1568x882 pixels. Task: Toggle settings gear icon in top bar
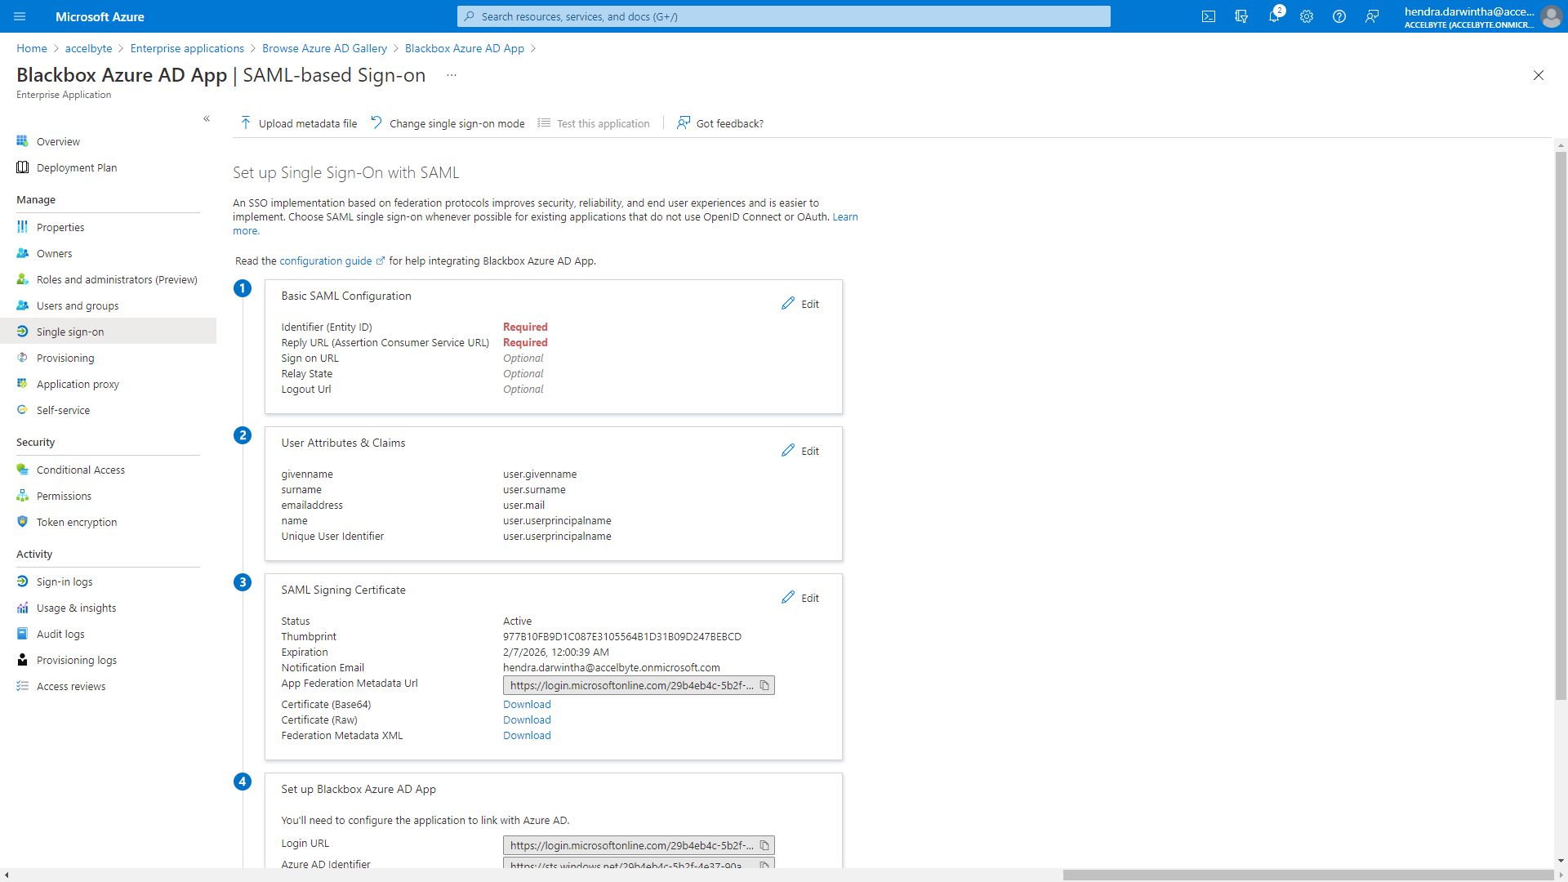[1307, 16]
